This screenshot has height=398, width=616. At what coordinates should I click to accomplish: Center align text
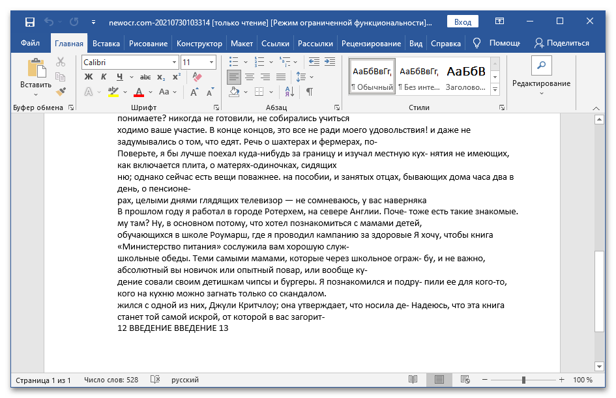250,77
